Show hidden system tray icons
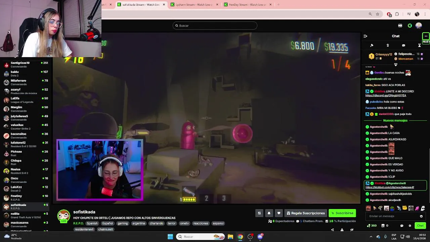Screen dimensions: 430x242 coord(371,237)
